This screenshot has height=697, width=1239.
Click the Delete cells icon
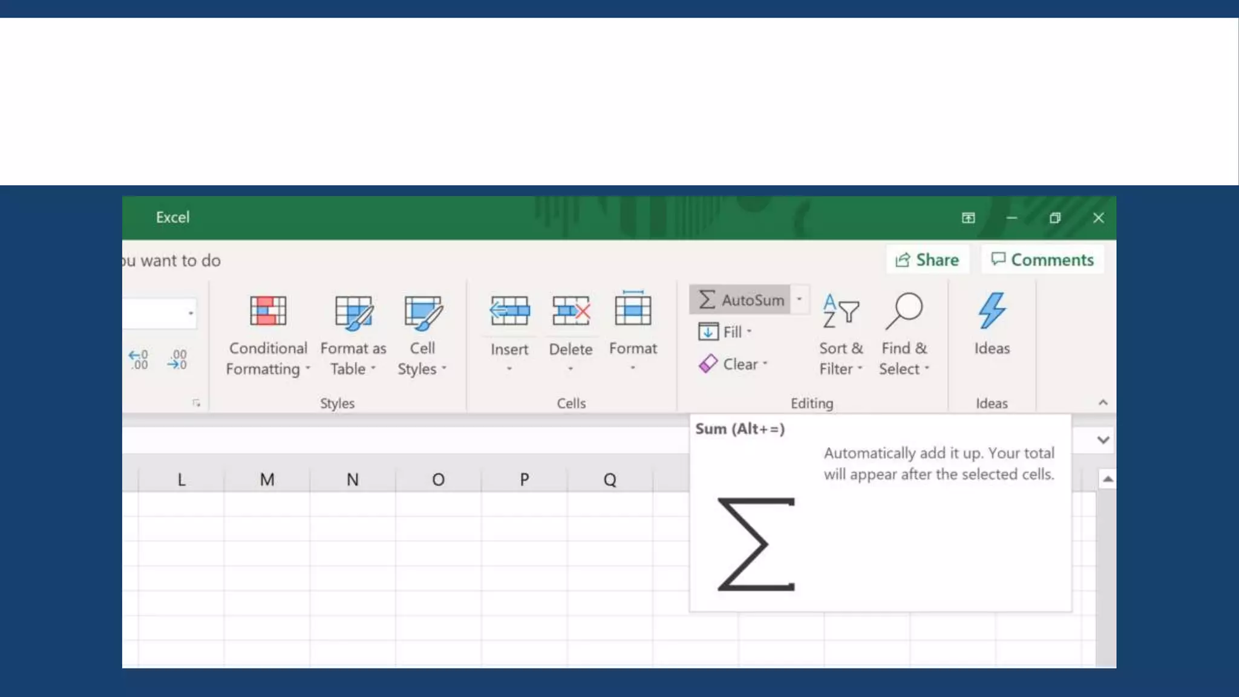[570, 312]
